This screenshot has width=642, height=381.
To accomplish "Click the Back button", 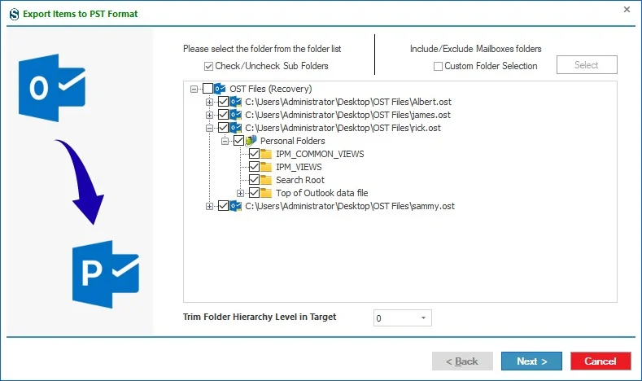I will (462, 361).
